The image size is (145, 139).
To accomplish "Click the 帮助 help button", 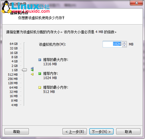I will pyautogui.click(x=17, y=131).
